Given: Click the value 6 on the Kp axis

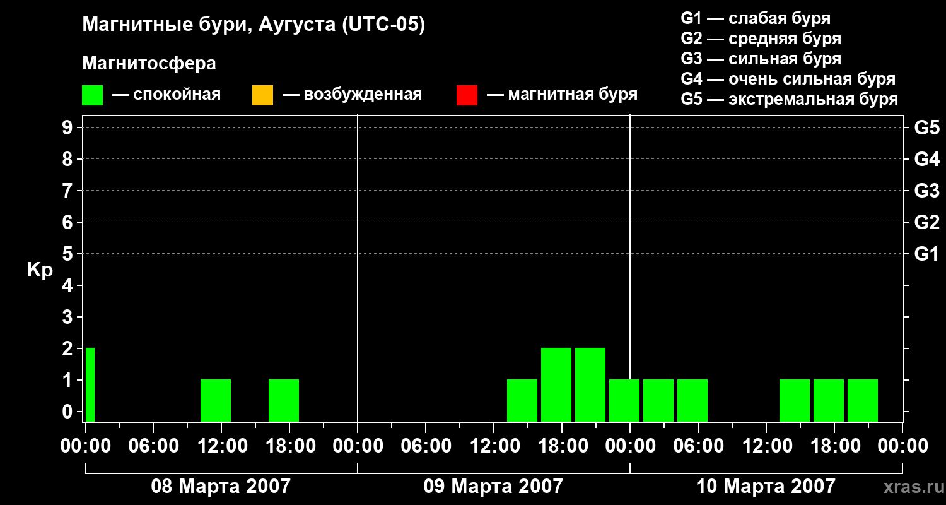Looking at the screenshot, I should (69, 223).
